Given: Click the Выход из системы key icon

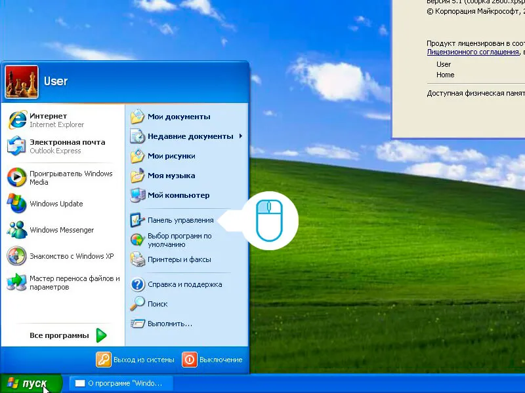Looking at the screenshot, I should (x=104, y=360).
